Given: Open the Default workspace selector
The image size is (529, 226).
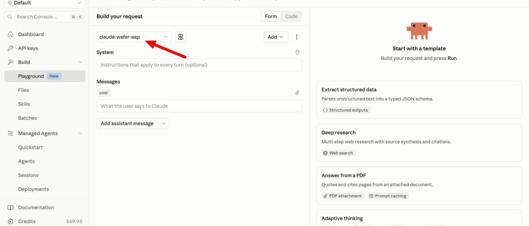Looking at the screenshot, I should 45,3.
